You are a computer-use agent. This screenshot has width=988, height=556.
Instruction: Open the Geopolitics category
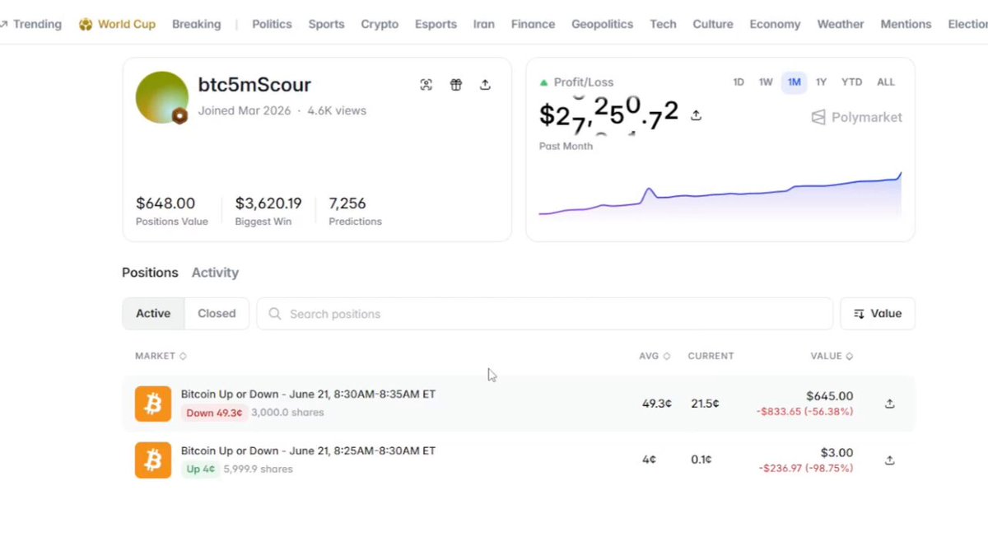(x=602, y=24)
